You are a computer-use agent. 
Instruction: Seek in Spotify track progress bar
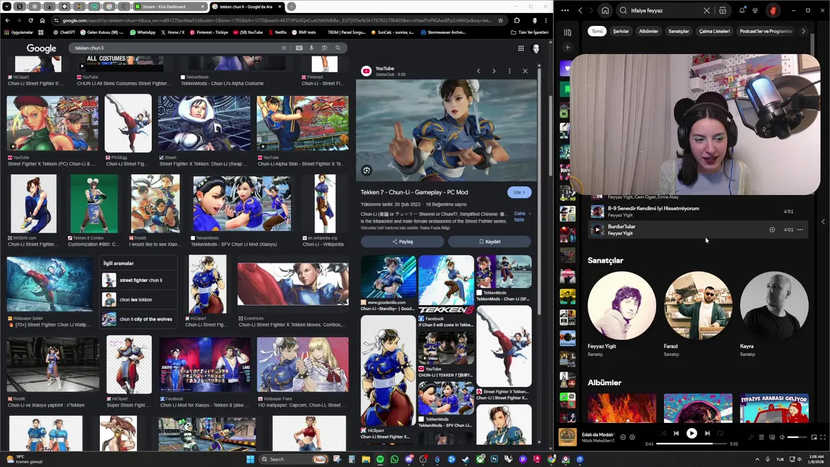point(691,444)
